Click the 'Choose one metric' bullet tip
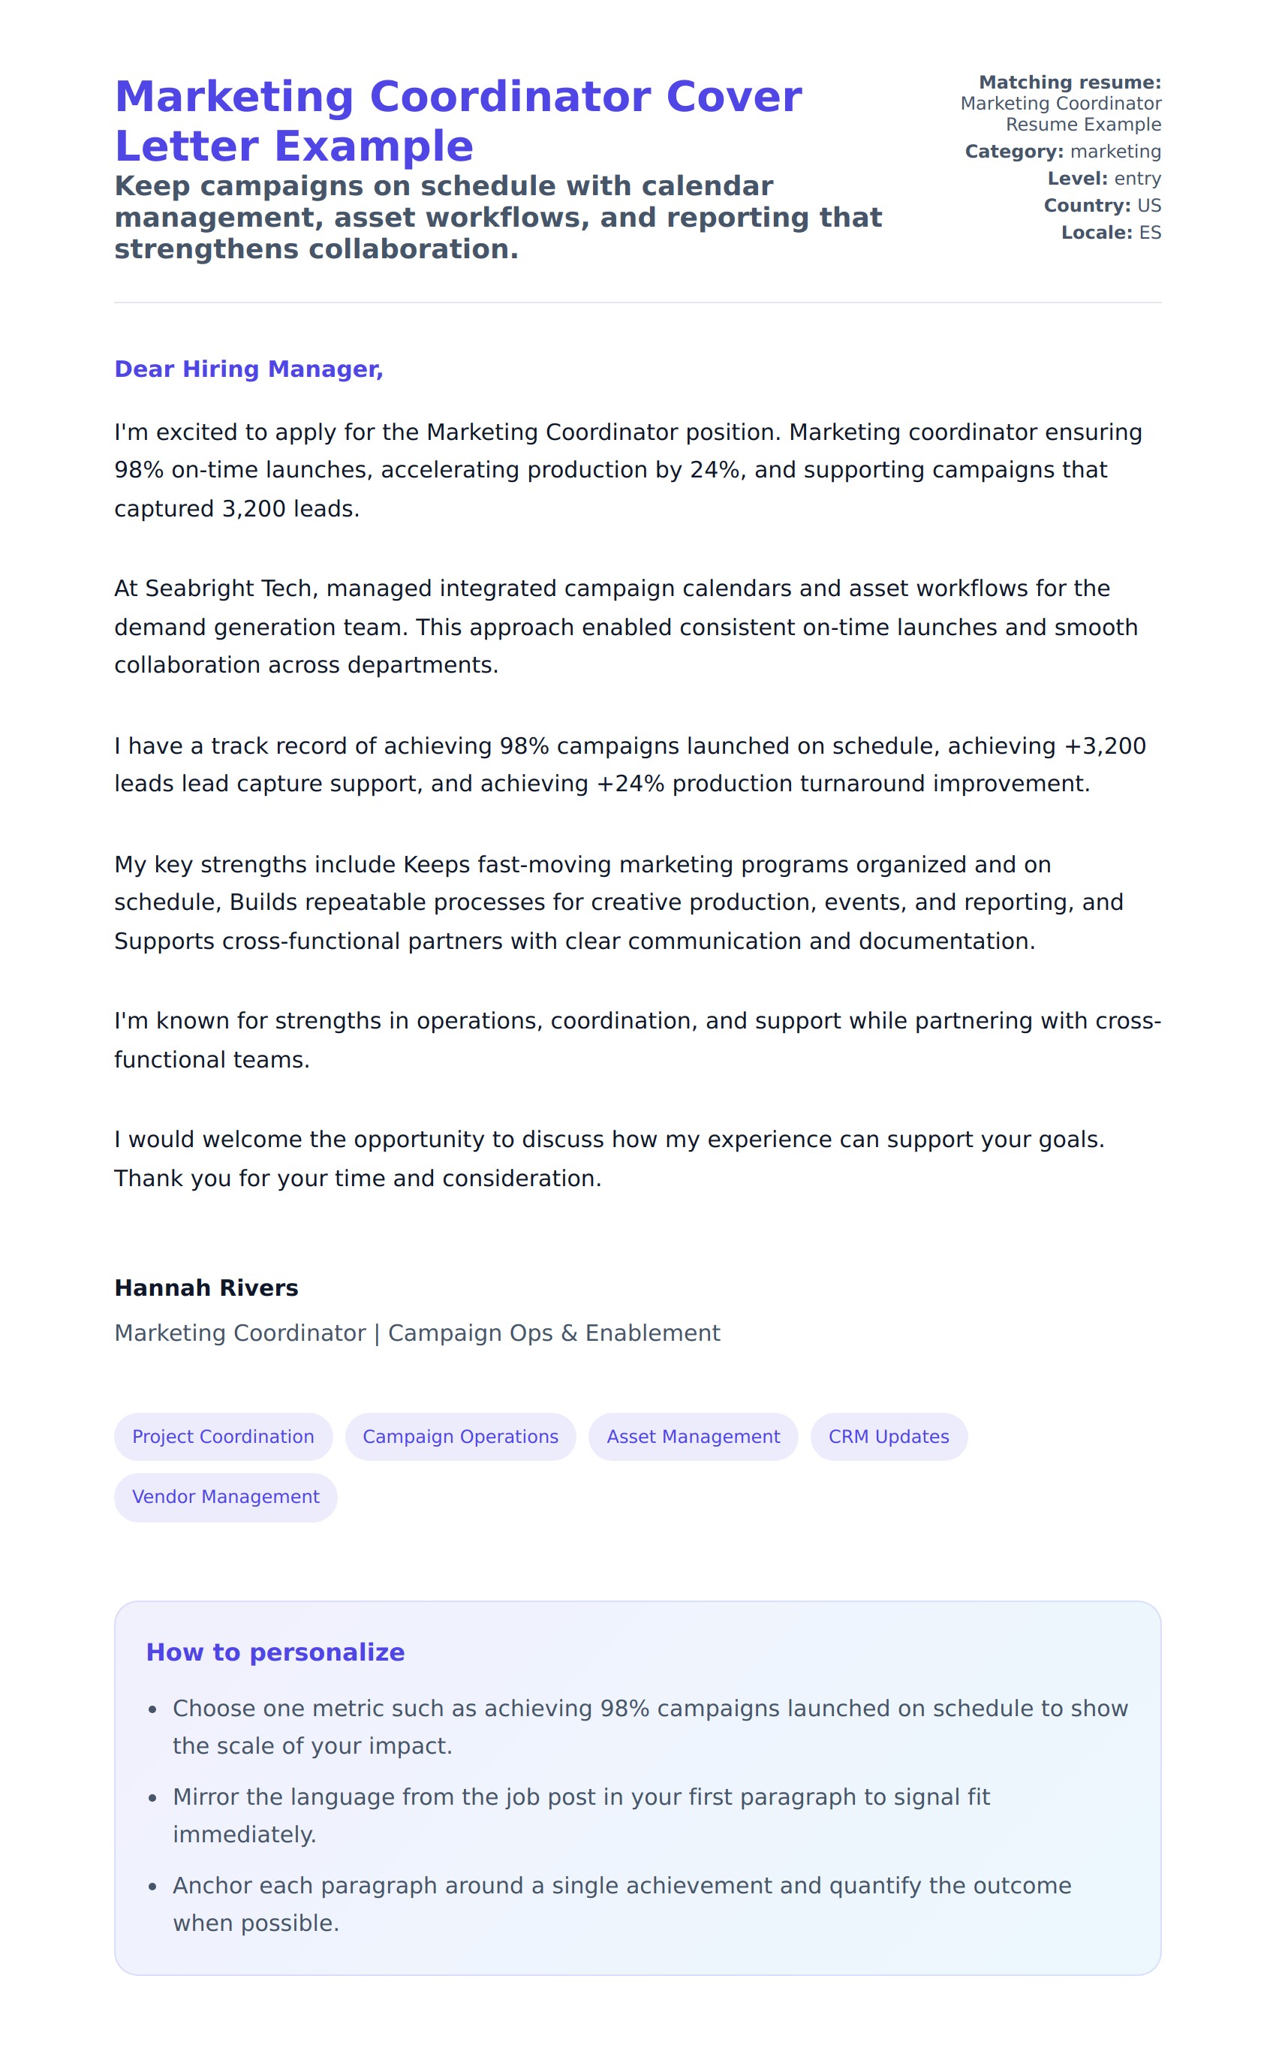1276x2048 pixels. pos(649,1727)
